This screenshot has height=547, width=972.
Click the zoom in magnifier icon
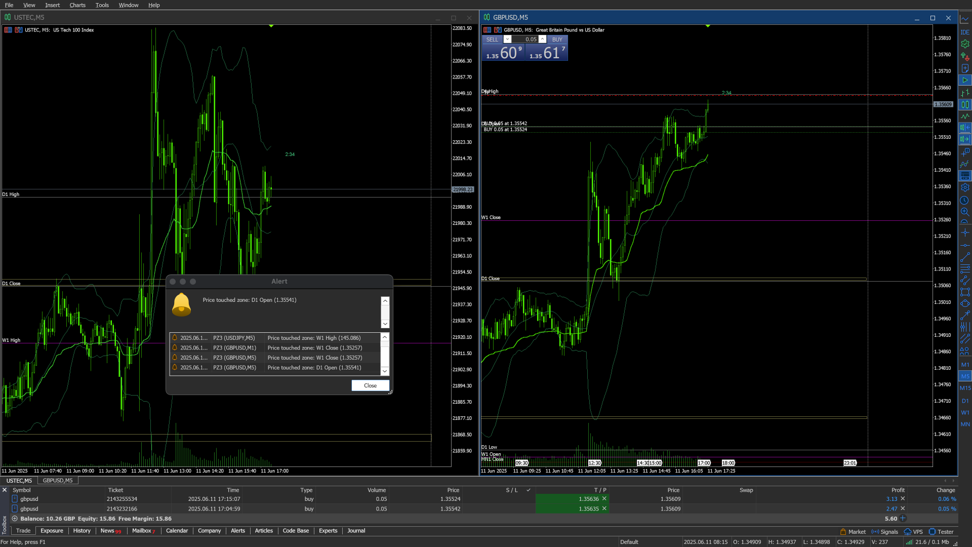[x=965, y=212]
